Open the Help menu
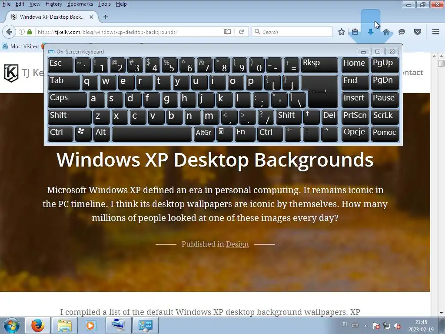This screenshot has width=445, height=334. 121,4
